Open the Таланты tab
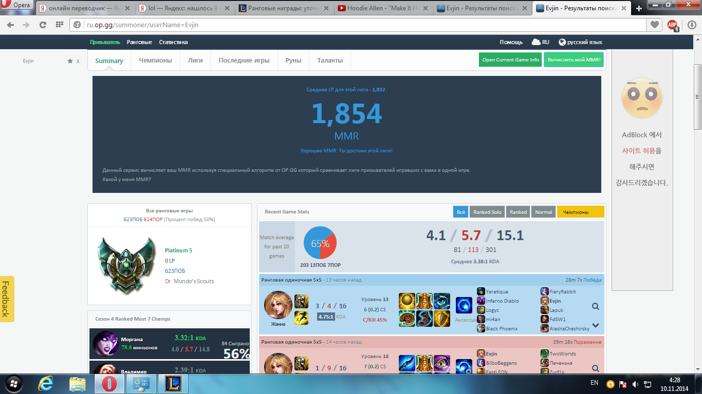Image resolution: width=702 pixels, height=394 pixels. (330, 61)
